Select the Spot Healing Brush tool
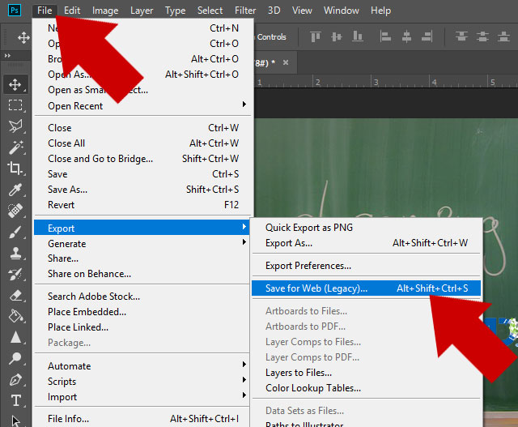The image size is (518, 427). tap(15, 211)
